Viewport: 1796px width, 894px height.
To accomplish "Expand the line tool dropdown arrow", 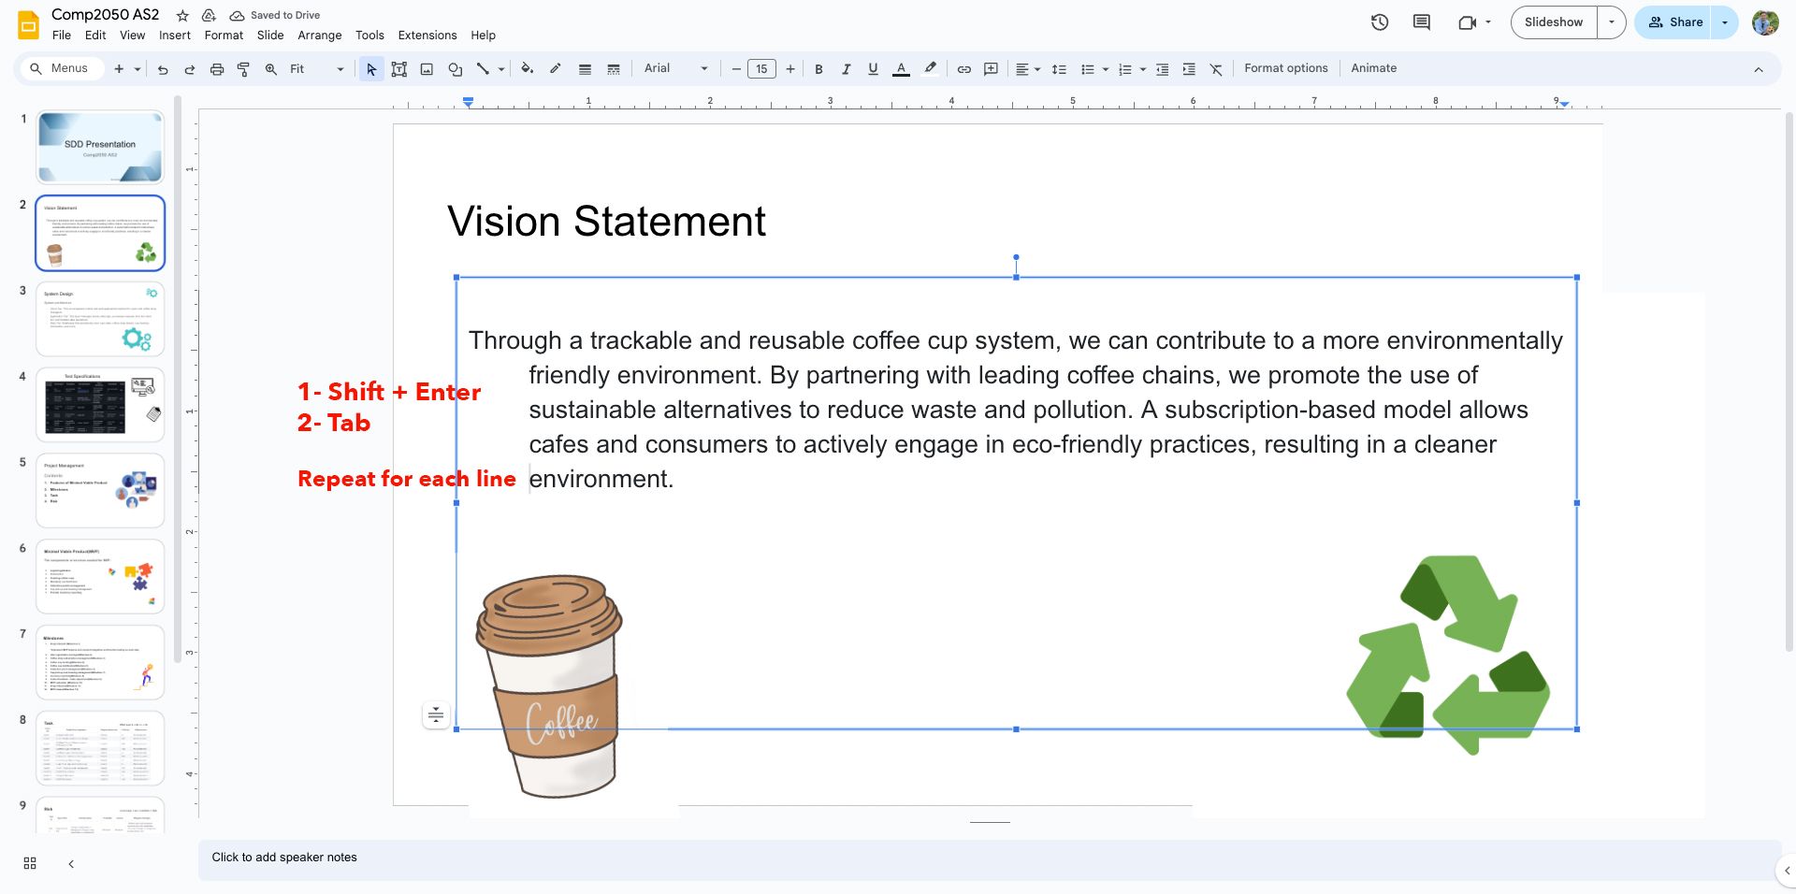I will pos(501,69).
